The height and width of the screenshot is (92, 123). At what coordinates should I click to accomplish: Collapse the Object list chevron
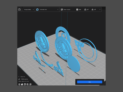pos(19,77)
